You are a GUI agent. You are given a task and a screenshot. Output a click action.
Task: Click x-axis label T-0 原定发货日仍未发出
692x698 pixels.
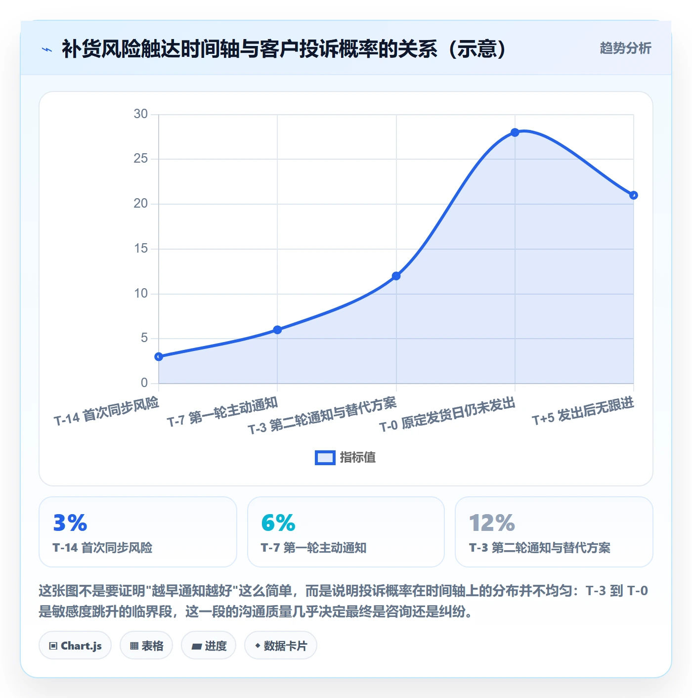(x=447, y=414)
